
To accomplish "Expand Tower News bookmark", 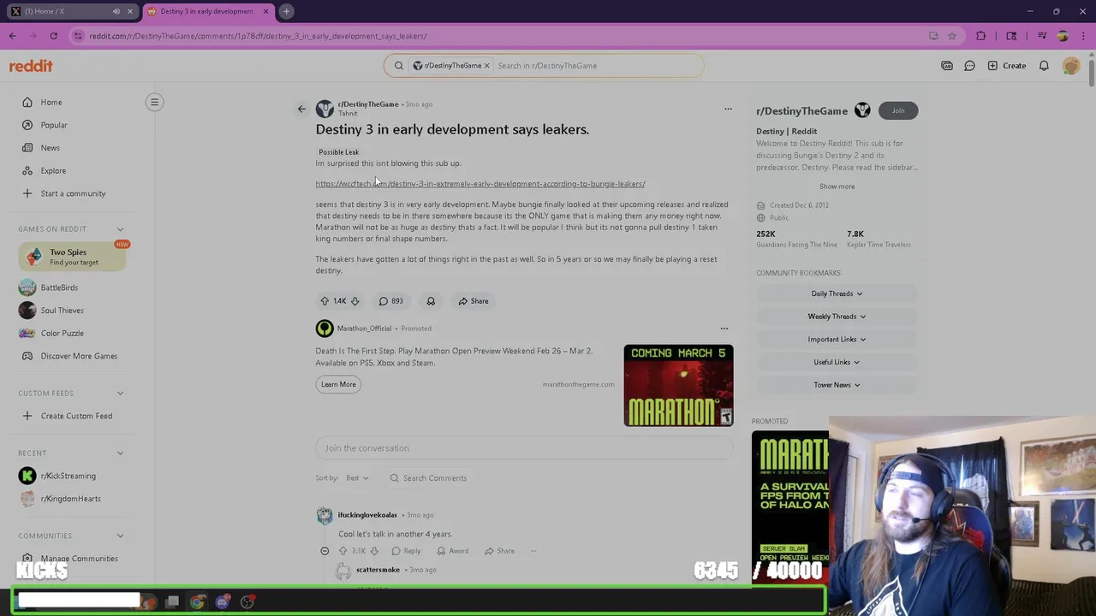I will pos(837,385).
